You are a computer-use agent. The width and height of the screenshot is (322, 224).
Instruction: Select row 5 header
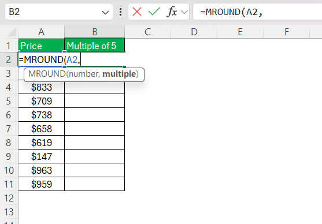[9, 101]
